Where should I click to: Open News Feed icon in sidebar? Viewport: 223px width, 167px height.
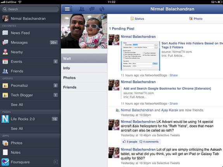pyautogui.click(x=5, y=33)
